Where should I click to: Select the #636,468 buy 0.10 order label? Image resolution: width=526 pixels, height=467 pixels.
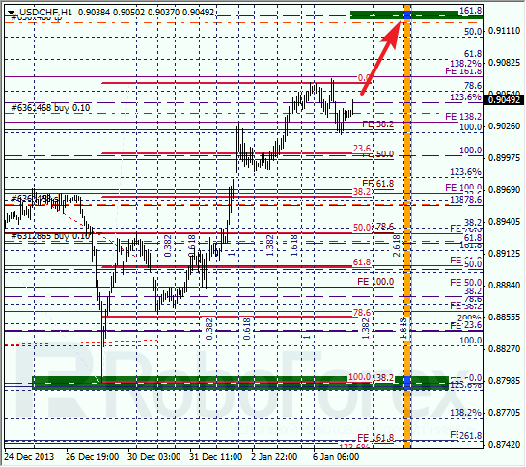click(50, 108)
